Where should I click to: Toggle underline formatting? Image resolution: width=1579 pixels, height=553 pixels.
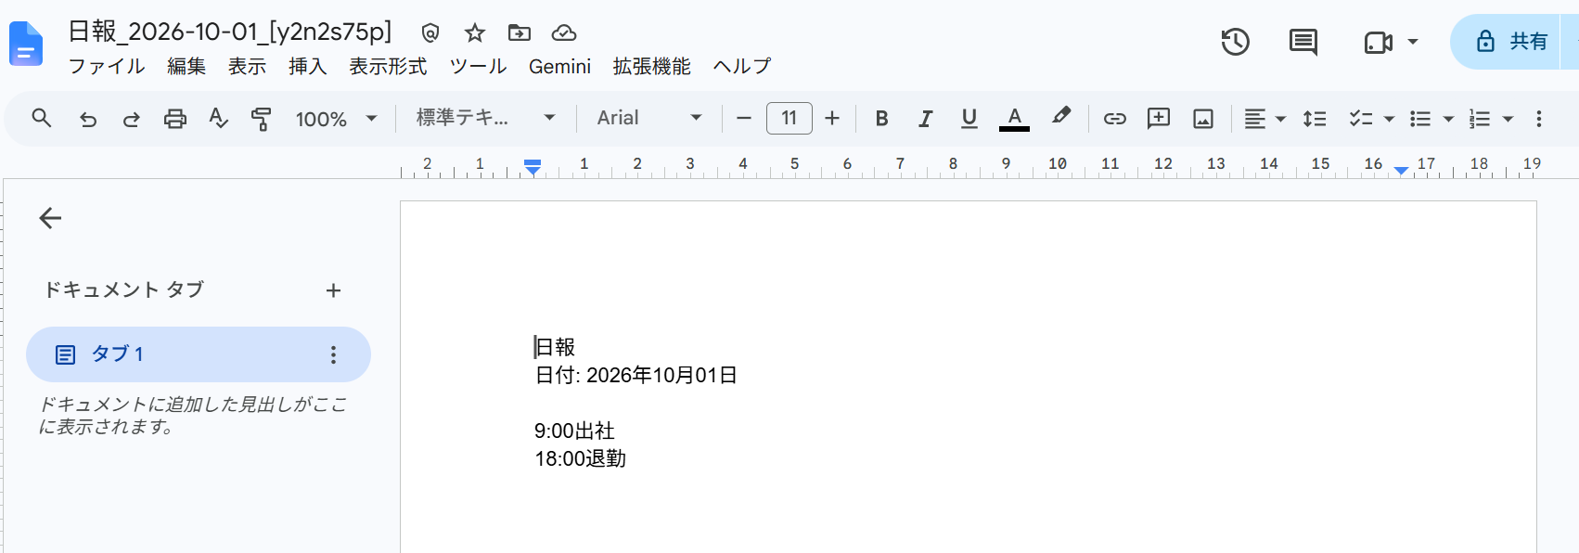tap(969, 119)
